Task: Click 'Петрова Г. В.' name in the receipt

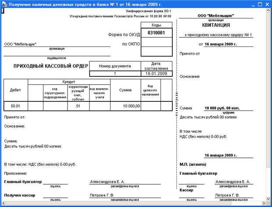Action: [x=227, y=195]
